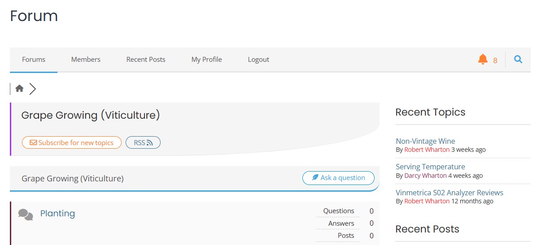The image size is (550, 245).
Task: Click the notification count number 8
Action: 495,60
